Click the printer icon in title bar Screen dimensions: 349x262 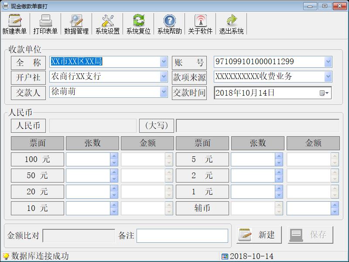coord(5,6)
